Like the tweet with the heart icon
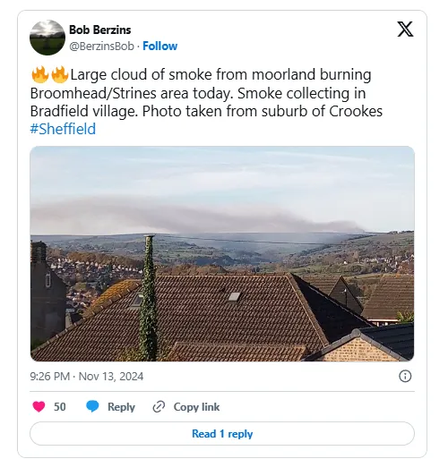The image size is (448, 459). [39, 407]
